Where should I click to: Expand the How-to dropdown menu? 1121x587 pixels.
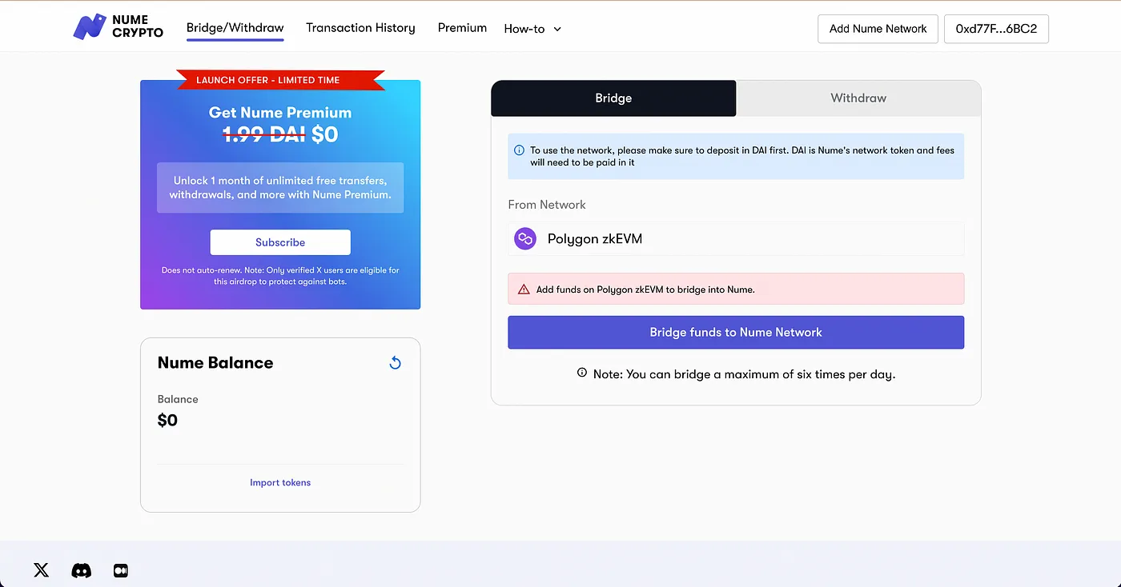pos(532,29)
